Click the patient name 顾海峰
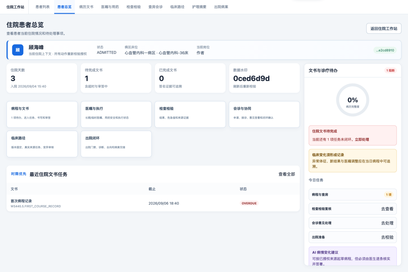This screenshot has width=408, height=272. click(x=36, y=47)
